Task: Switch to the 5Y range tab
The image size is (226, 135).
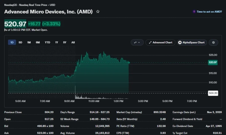Action: 65,42
